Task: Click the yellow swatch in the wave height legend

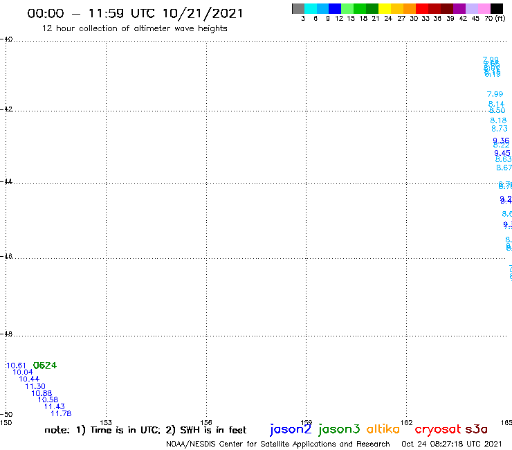Action: tap(385, 8)
